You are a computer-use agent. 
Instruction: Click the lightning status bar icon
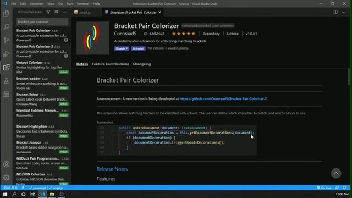tap(23, 188)
